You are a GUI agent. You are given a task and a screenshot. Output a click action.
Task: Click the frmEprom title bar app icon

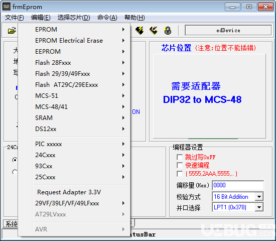[x=7, y=7]
